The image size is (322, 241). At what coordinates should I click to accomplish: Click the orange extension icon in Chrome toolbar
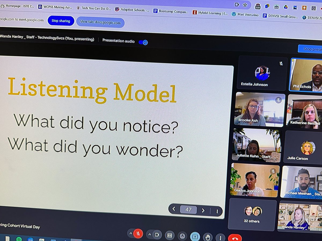[x=304, y=8]
